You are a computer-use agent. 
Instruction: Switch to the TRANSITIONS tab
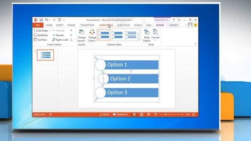(87, 25)
